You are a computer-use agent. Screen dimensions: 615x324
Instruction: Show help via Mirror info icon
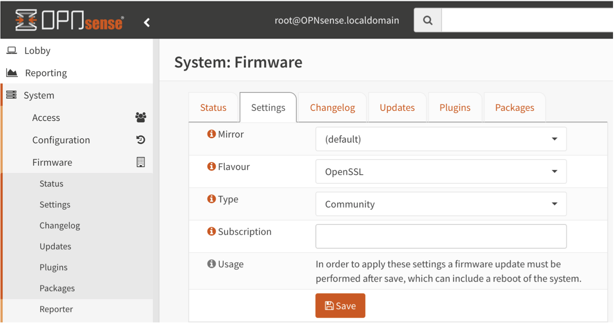[x=211, y=134]
